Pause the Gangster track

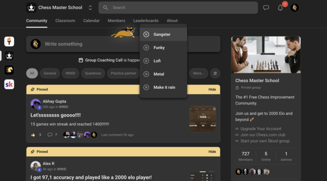click(146, 34)
